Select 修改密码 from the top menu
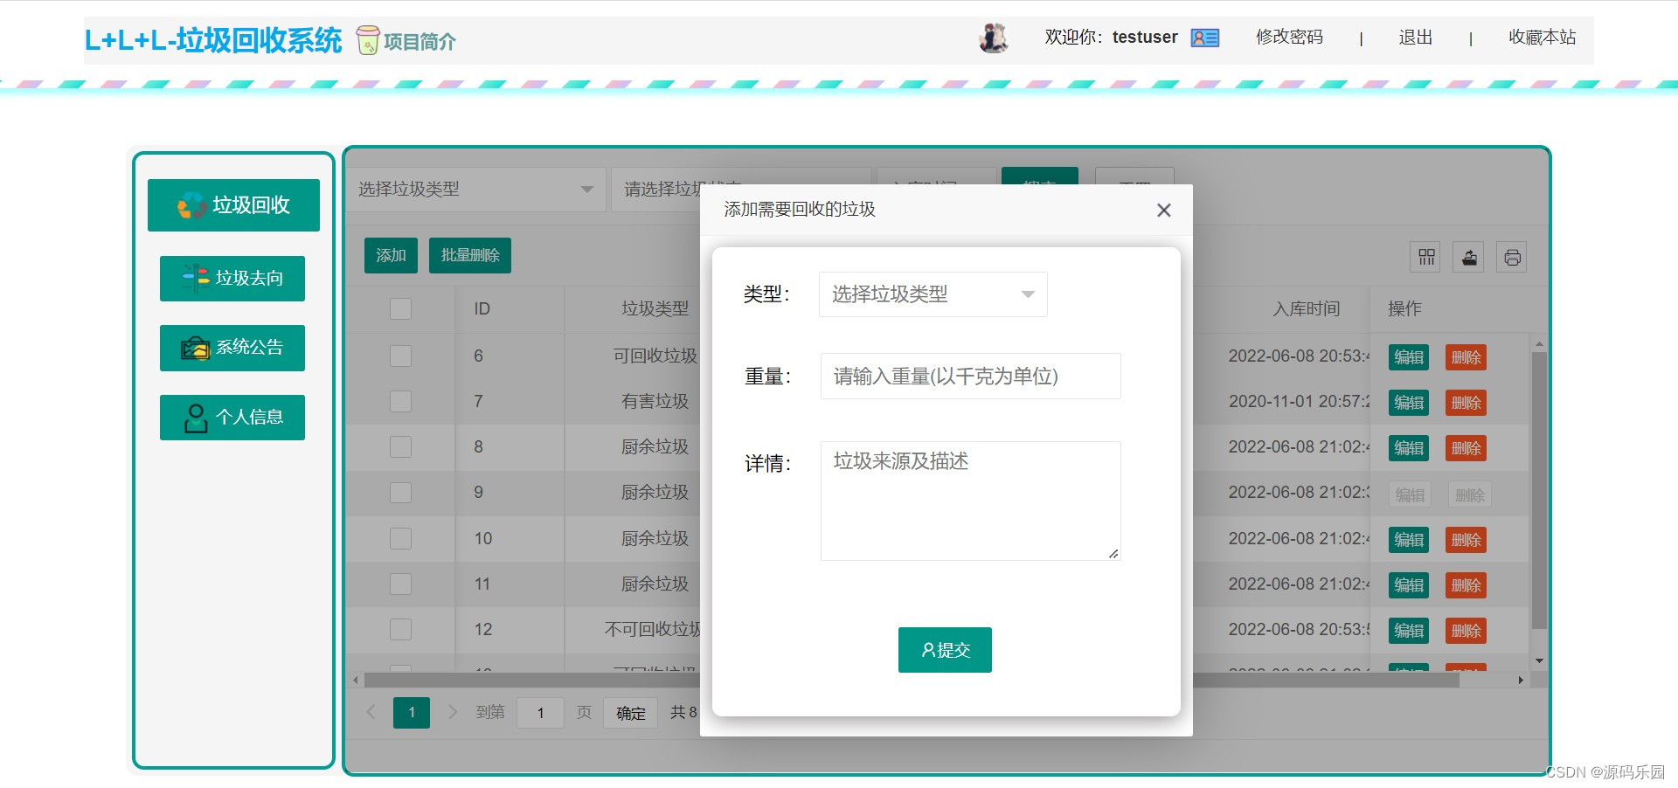Screen dimensions: 1678x788 pos(1288,37)
